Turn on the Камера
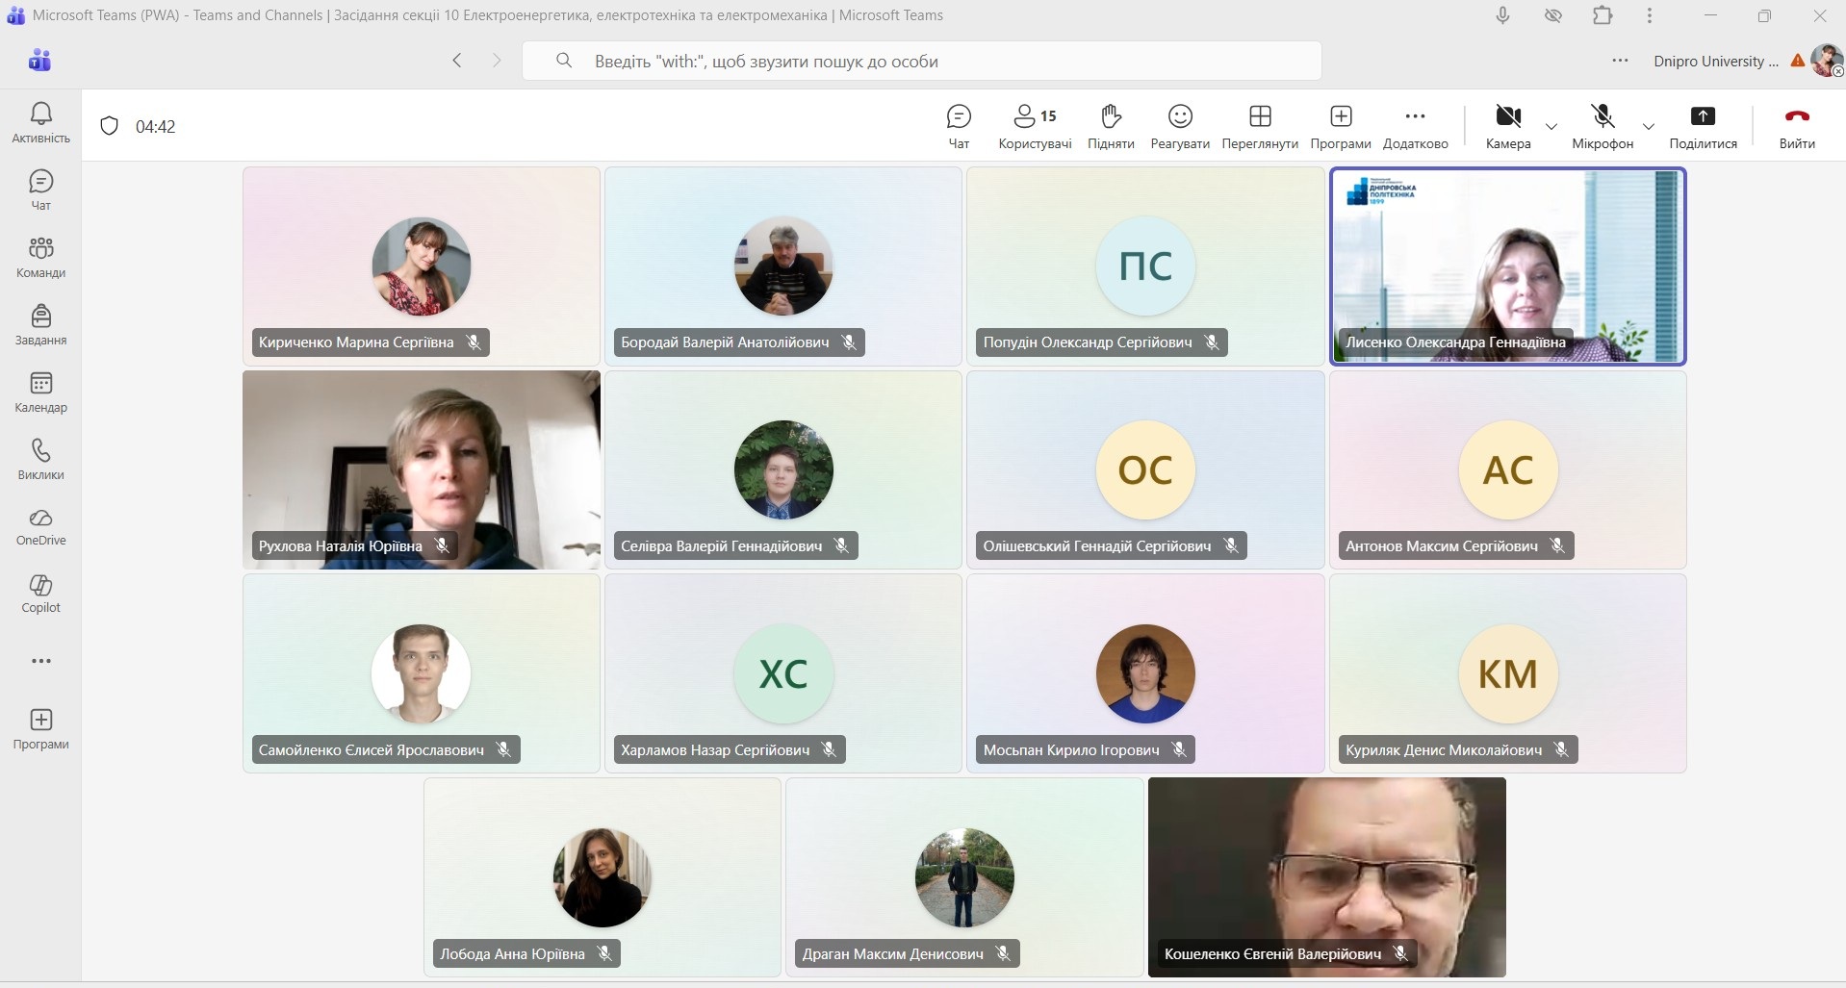Image resolution: width=1846 pixels, height=988 pixels. 1507,126
